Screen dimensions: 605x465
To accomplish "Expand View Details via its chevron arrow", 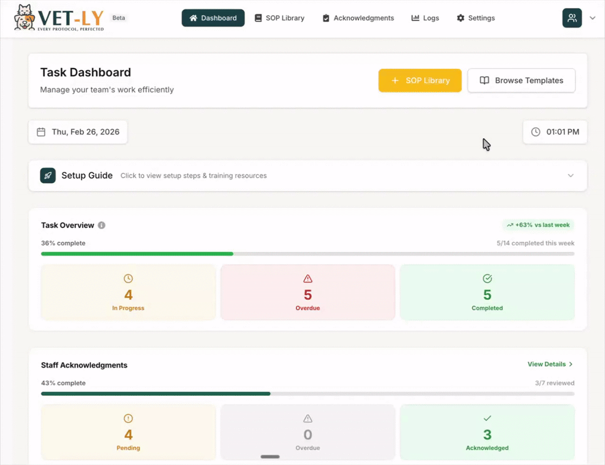I will point(571,364).
